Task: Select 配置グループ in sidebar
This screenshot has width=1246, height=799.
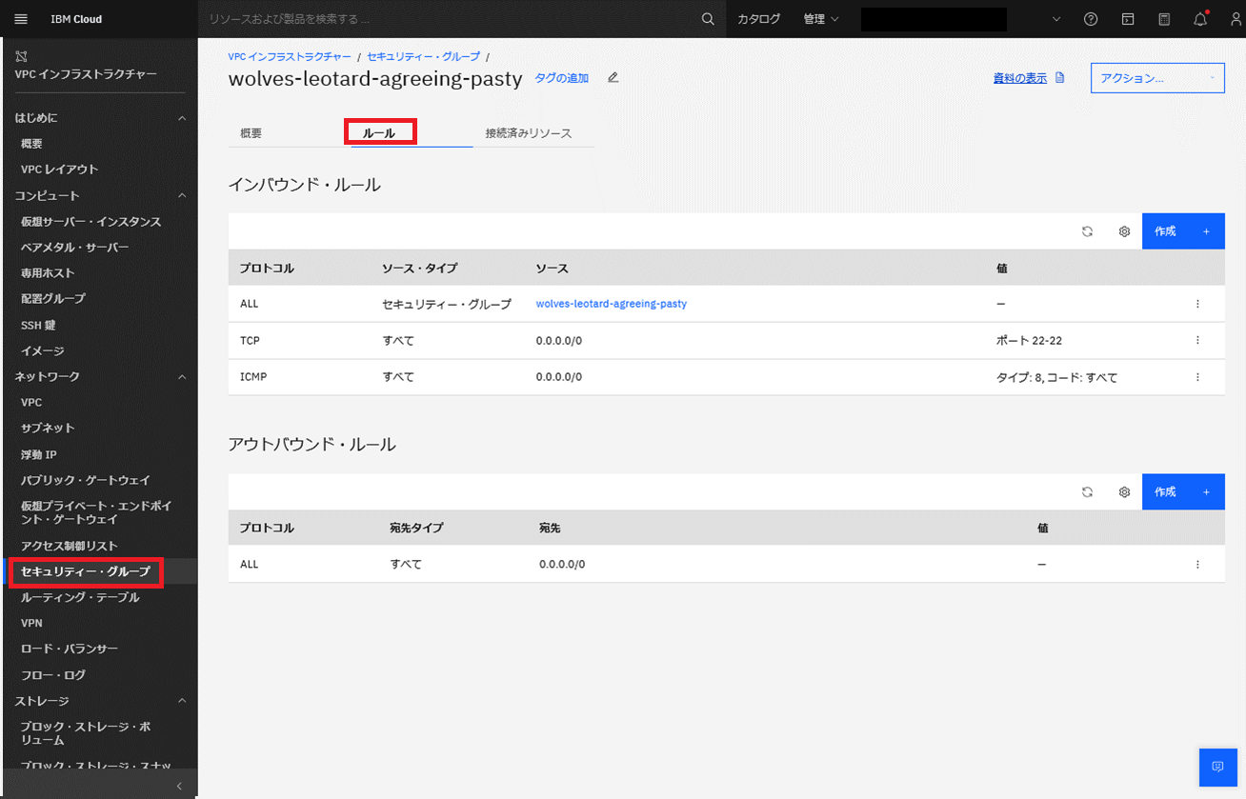Action: coord(53,299)
